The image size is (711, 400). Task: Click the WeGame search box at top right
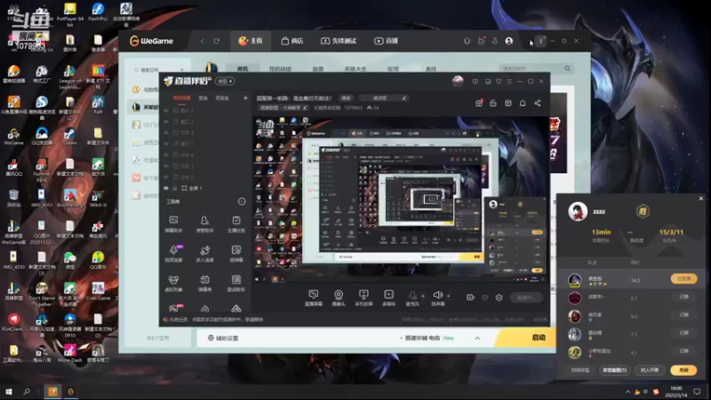pos(535,68)
